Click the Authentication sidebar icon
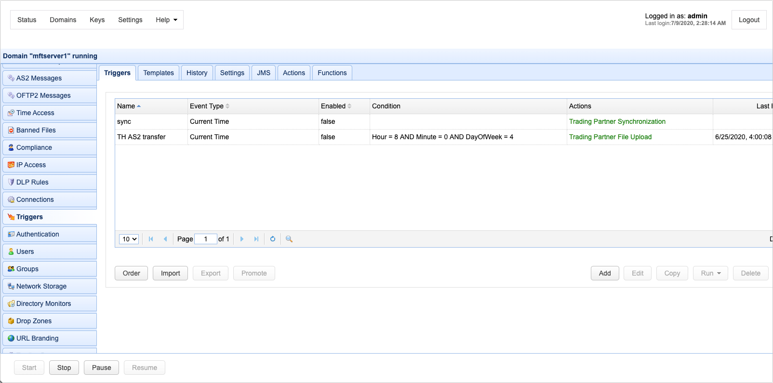Viewport: 773px width, 383px height. pos(11,234)
